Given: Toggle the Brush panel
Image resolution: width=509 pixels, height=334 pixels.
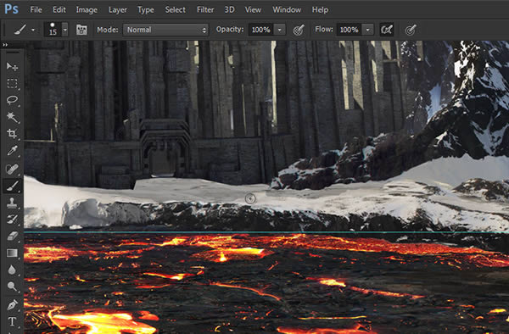Looking at the screenshot, I should [81, 30].
